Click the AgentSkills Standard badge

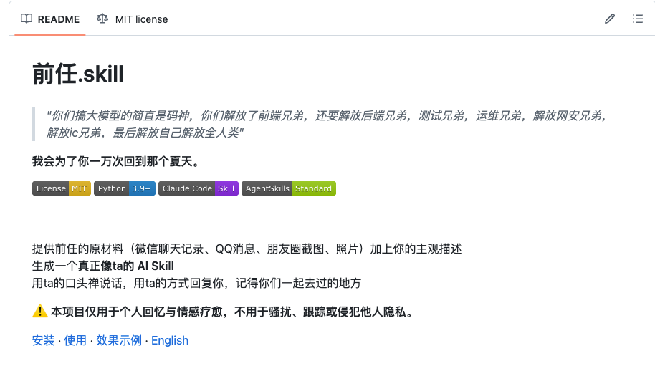pos(289,188)
